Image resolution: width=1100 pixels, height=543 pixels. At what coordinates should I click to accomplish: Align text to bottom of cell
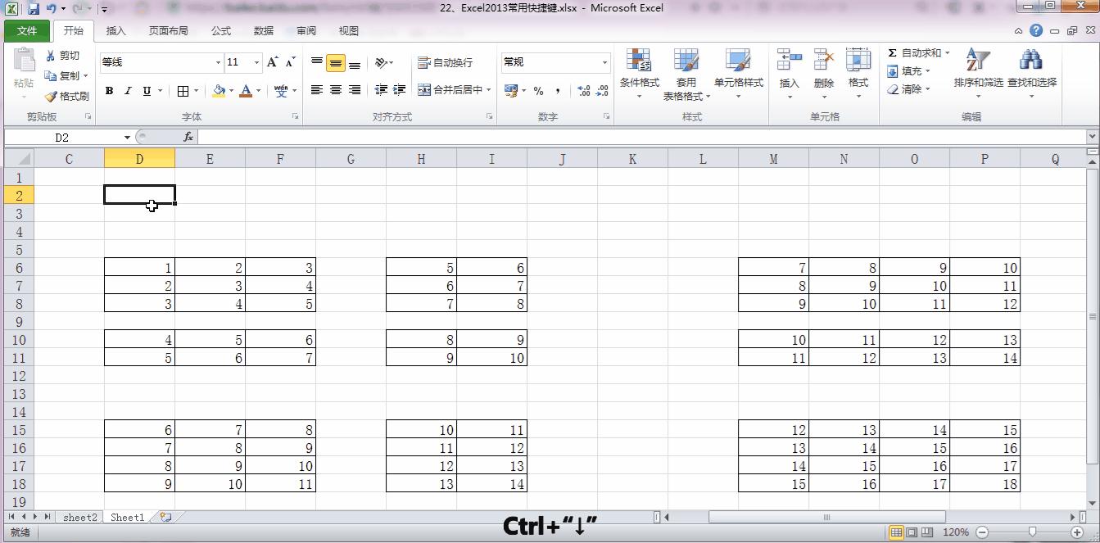[355, 63]
